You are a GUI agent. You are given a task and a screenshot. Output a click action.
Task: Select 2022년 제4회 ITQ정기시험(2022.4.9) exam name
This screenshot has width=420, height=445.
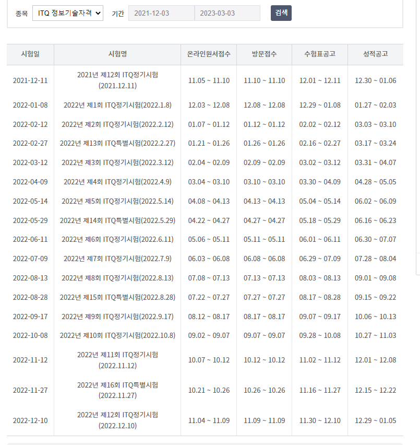pyautogui.click(x=117, y=182)
